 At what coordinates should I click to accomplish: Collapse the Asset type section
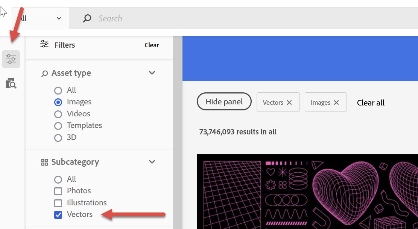point(152,73)
